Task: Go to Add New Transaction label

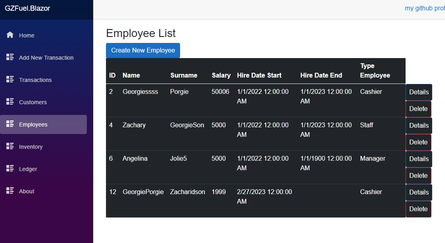Action: (x=46, y=58)
